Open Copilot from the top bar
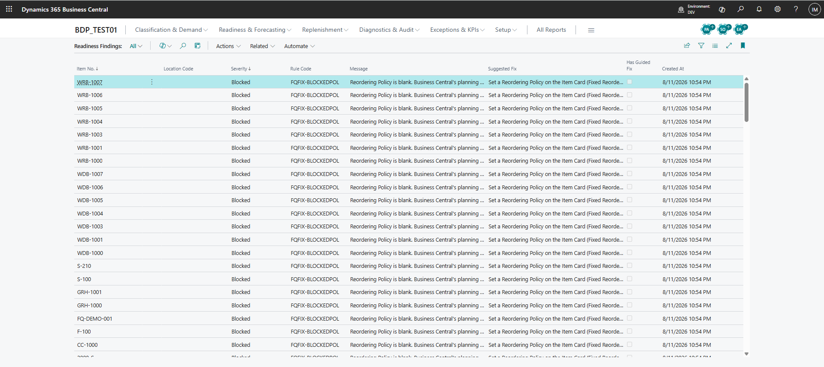The height and width of the screenshot is (367, 824). click(722, 9)
